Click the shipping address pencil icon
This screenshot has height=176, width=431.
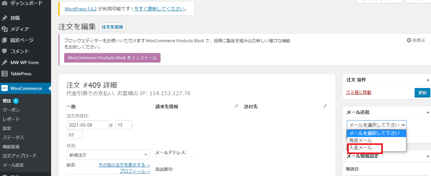tap(325, 106)
